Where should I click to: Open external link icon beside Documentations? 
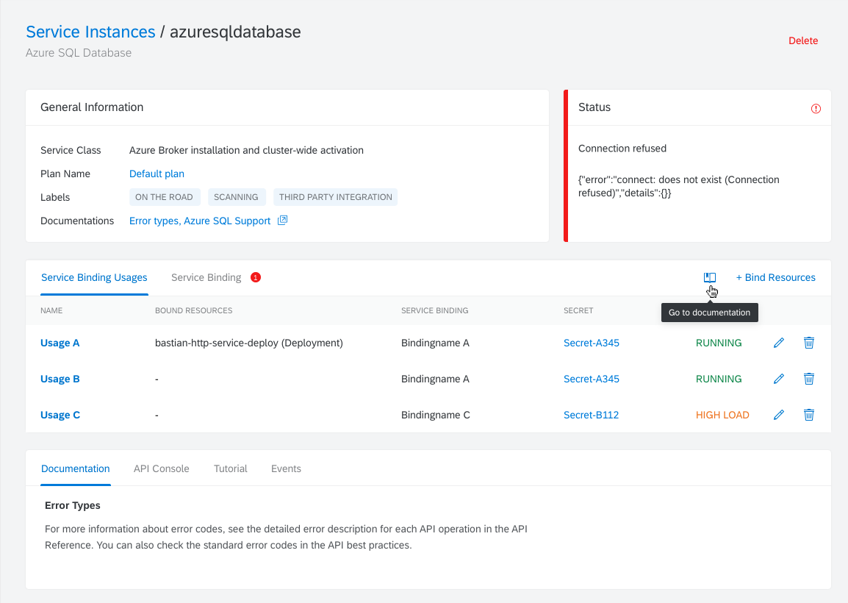282,221
